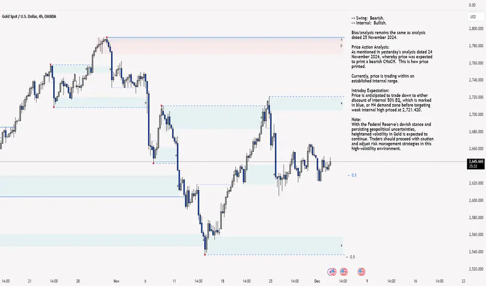Viewport: 486px width, 286px height.
Task: Click the 28 date on the time axis
Action: [x=78, y=281]
